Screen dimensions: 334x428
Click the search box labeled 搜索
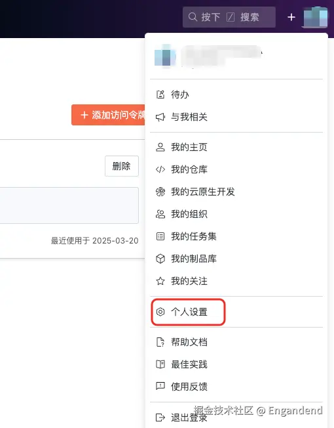(x=229, y=17)
